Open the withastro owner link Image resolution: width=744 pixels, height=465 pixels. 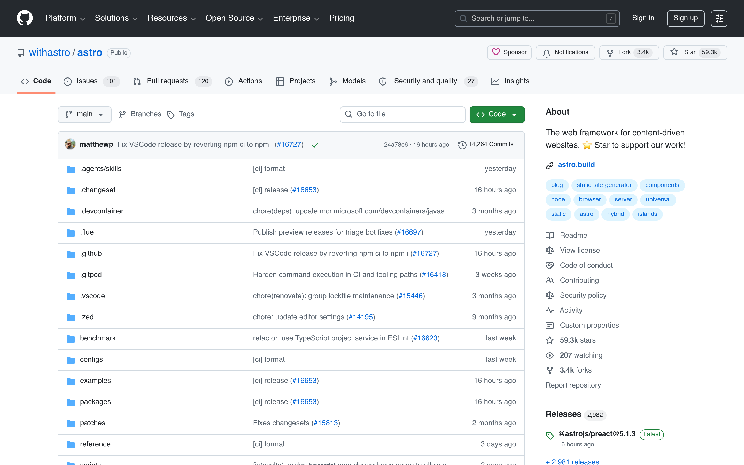[x=50, y=53]
